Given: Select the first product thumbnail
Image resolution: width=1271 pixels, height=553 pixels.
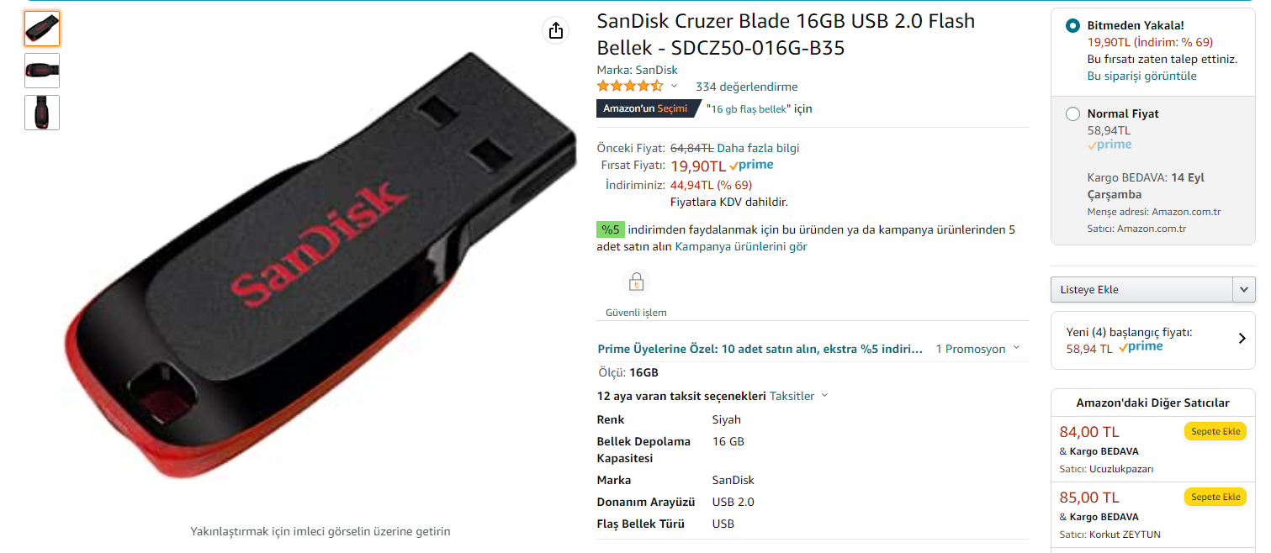Looking at the screenshot, I should (x=42, y=29).
